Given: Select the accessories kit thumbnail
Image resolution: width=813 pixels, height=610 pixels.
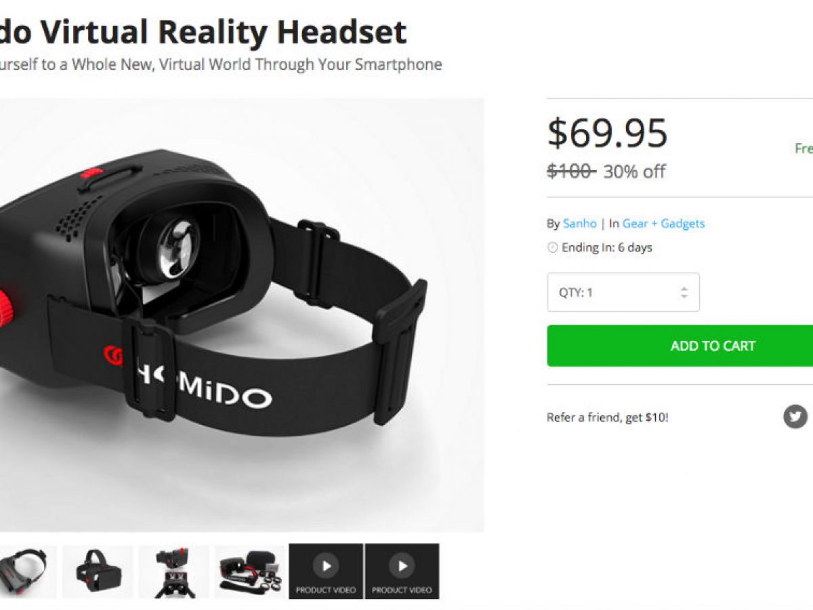Looking at the screenshot, I should tap(250, 571).
